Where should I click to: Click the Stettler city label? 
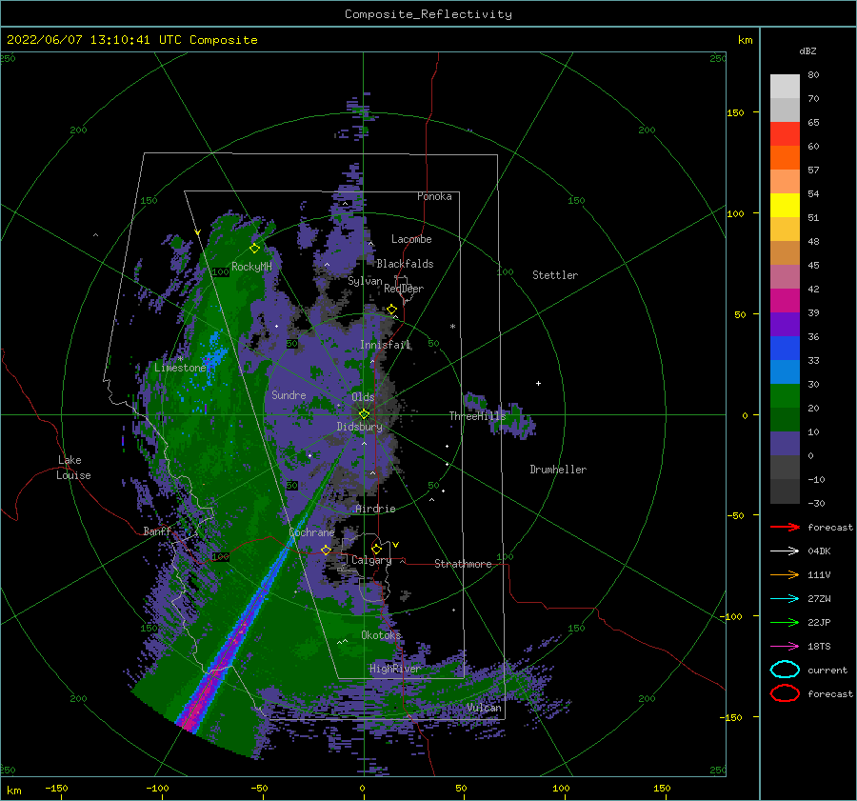[555, 275]
